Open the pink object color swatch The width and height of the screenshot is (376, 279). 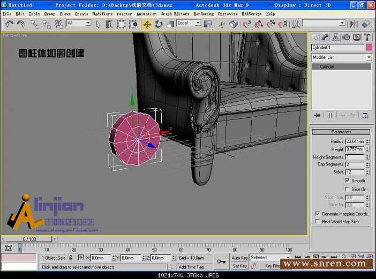tap(369, 48)
